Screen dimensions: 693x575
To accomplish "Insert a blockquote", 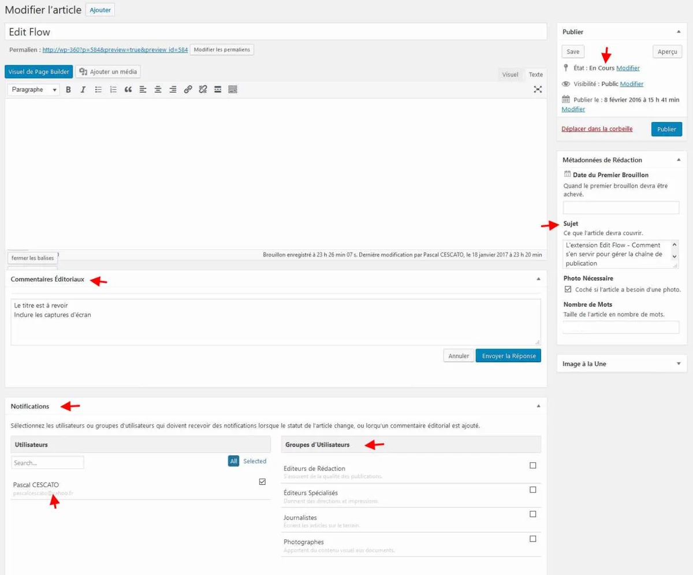I will click(128, 90).
